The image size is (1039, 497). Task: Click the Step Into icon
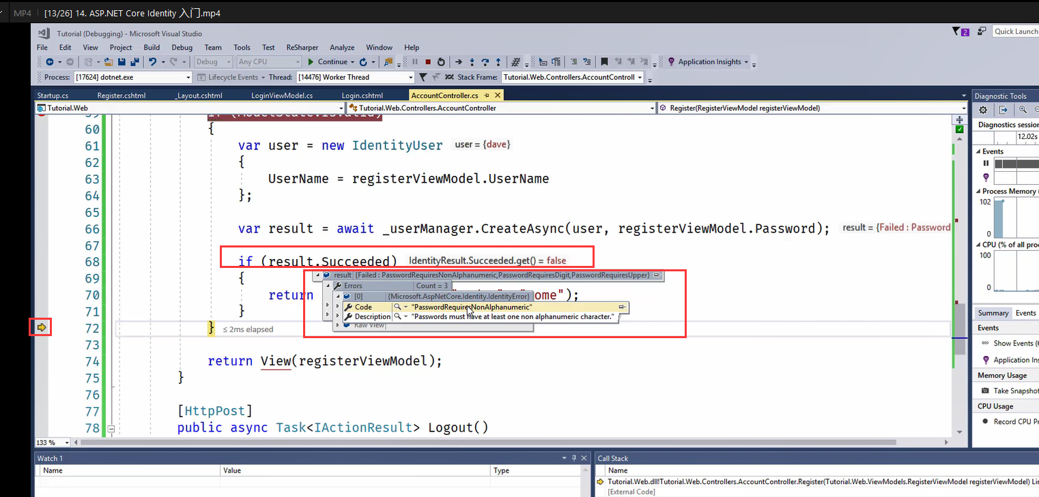pos(473,61)
